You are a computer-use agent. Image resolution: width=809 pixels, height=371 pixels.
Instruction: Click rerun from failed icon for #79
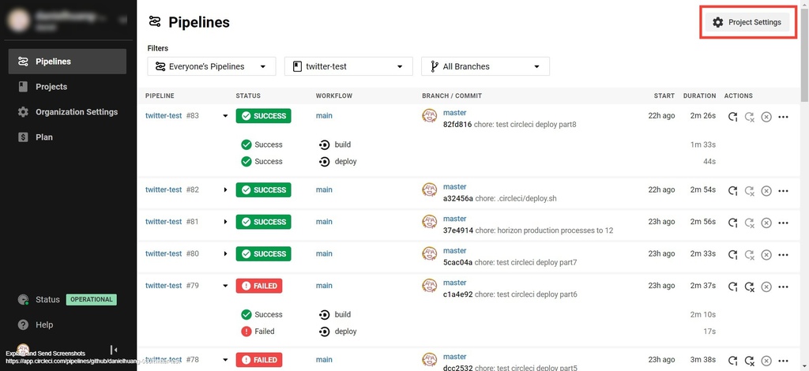(750, 287)
